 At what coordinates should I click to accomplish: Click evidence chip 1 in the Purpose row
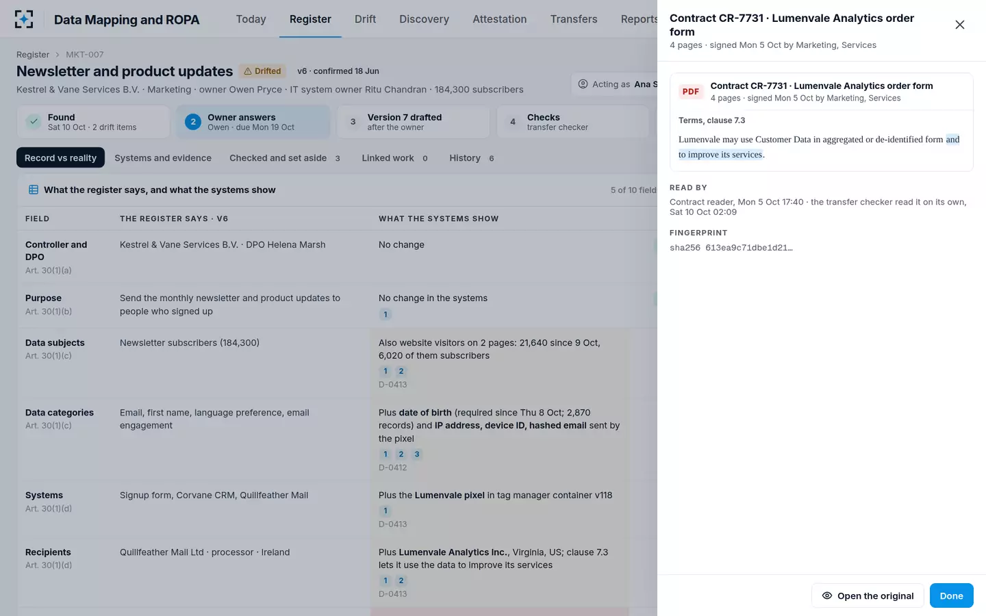(x=385, y=315)
